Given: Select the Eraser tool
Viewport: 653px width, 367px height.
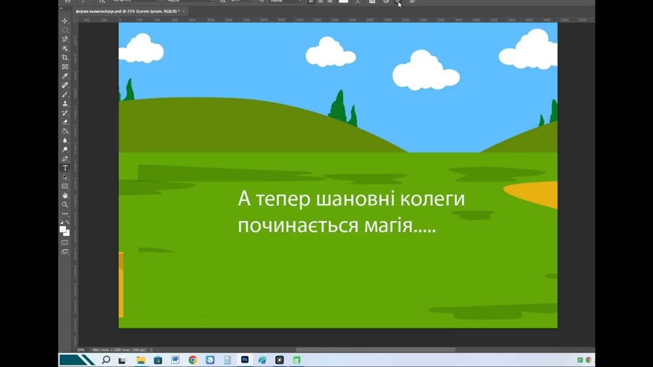Looking at the screenshot, I should coord(65,122).
